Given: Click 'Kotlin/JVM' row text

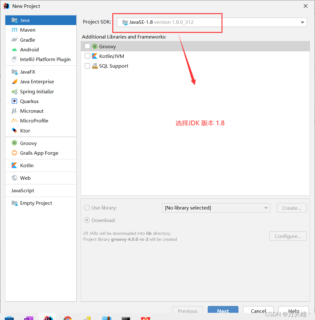Looking at the screenshot, I should 112,56.
